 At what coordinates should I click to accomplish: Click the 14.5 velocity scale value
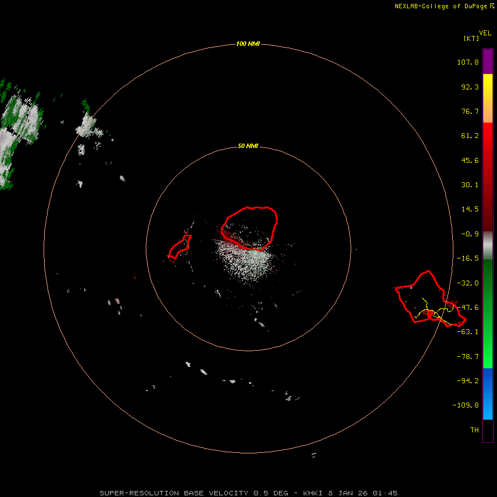(470, 209)
